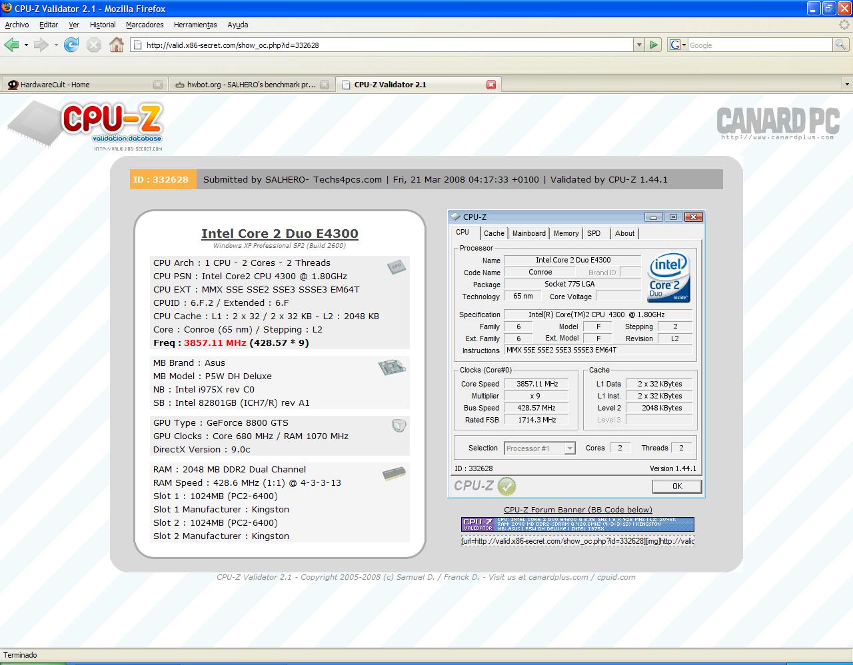853x665 pixels.
Task: Click the Google search box
Action: click(760, 45)
